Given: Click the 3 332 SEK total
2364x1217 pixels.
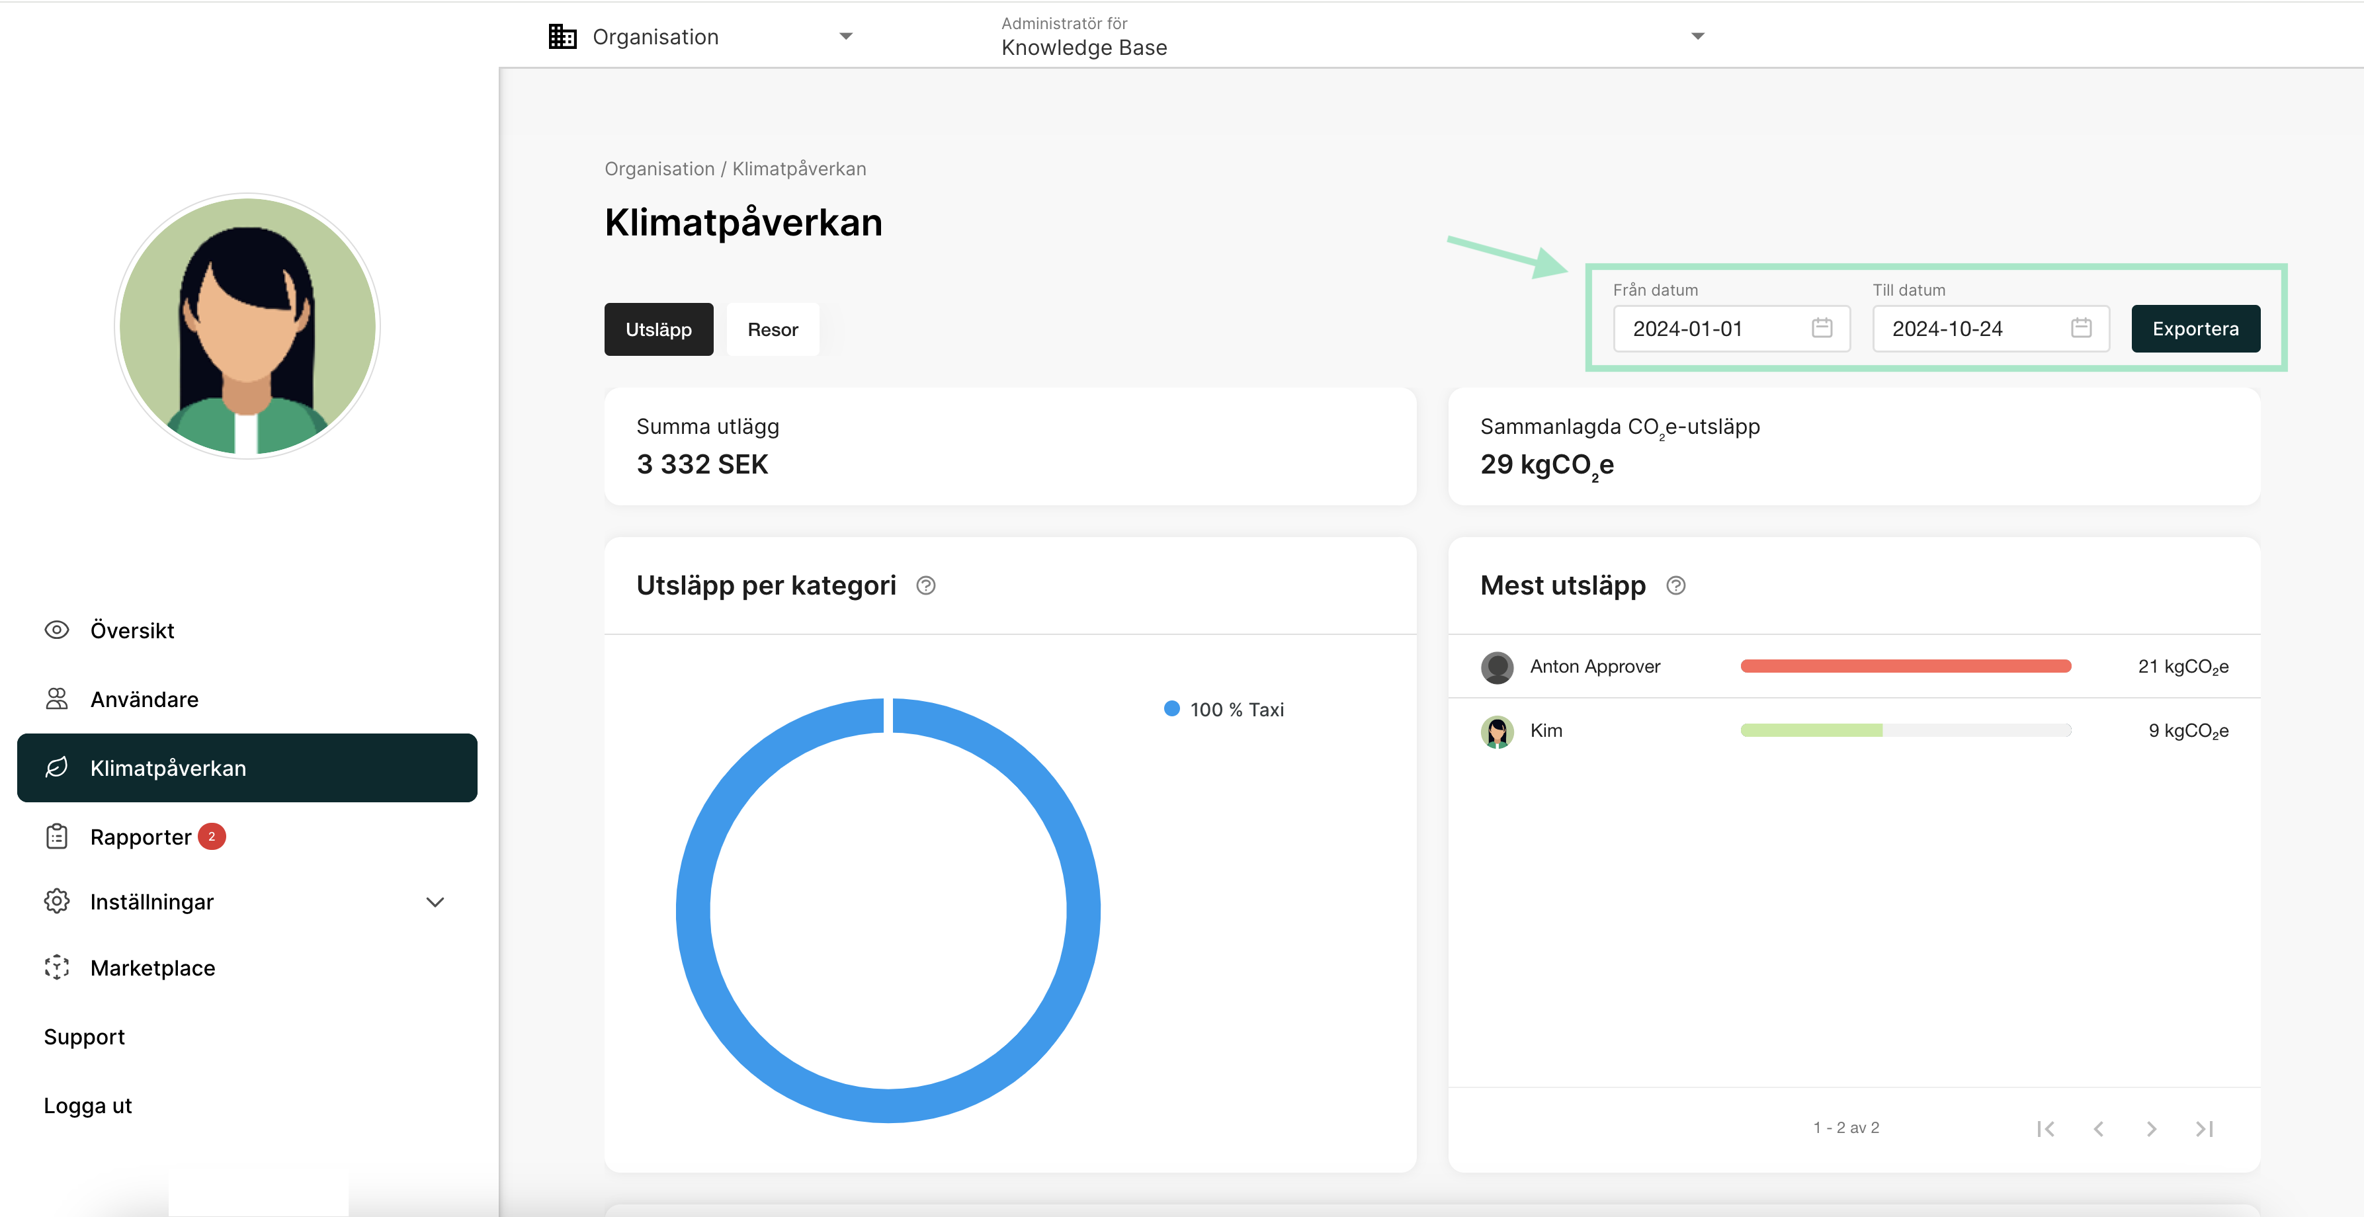Looking at the screenshot, I should point(702,464).
